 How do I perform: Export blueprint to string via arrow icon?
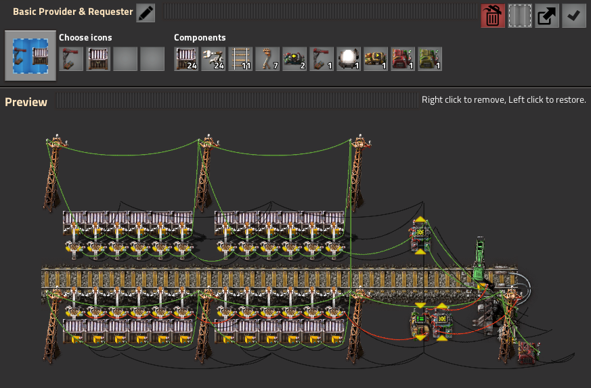pyautogui.click(x=547, y=16)
